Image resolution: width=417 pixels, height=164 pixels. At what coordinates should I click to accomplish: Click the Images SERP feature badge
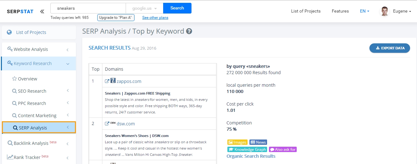(237, 142)
